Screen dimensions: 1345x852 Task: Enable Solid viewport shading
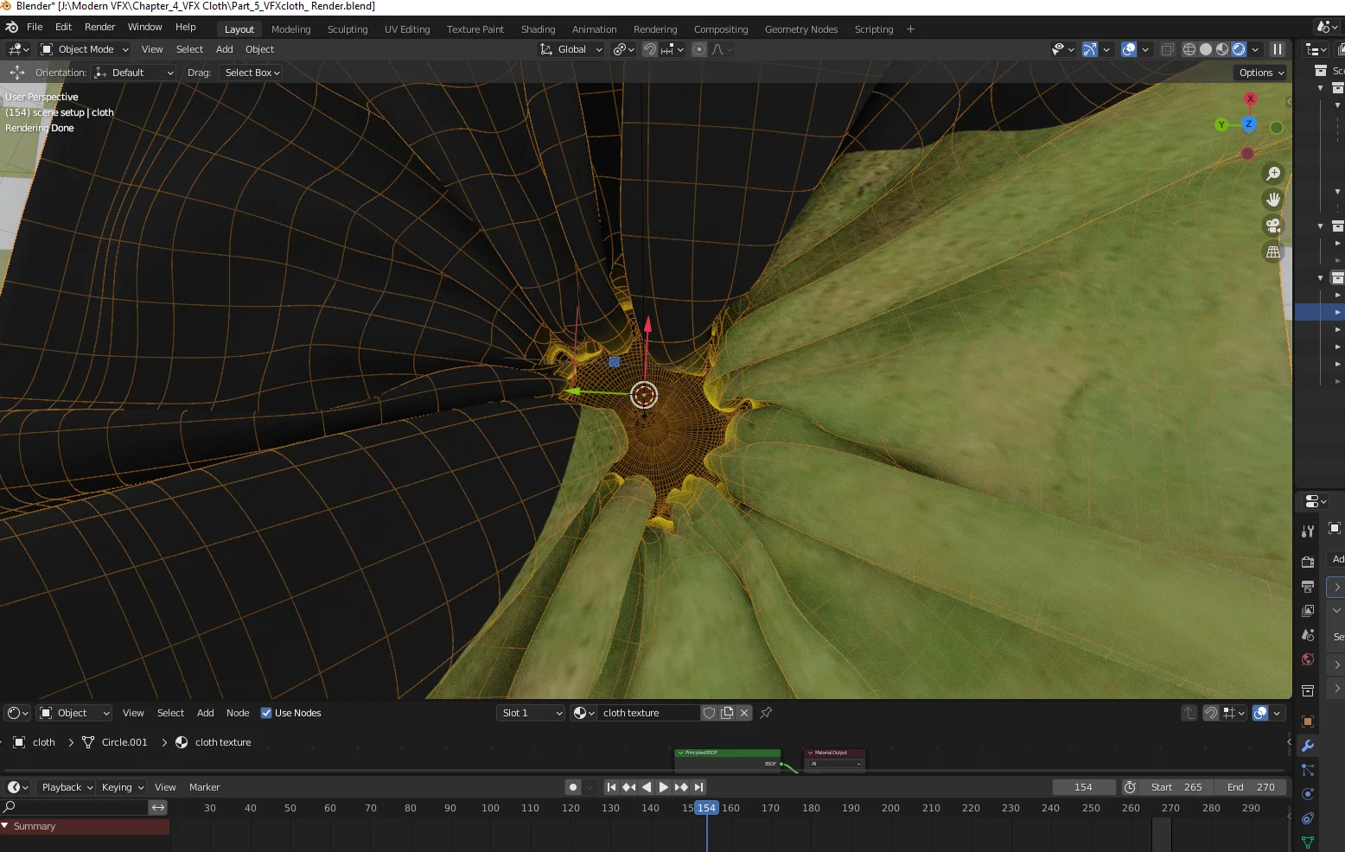coord(1206,49)
